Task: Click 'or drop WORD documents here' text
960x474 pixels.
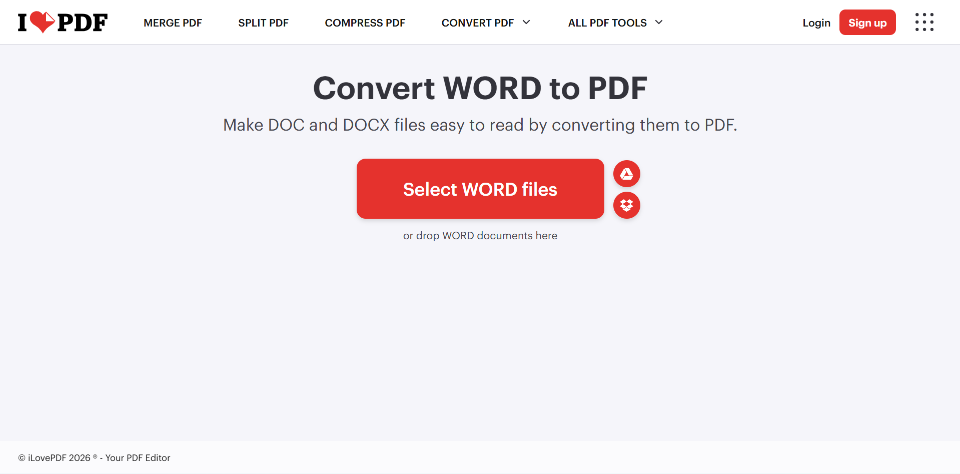Action: pos(480,236)
